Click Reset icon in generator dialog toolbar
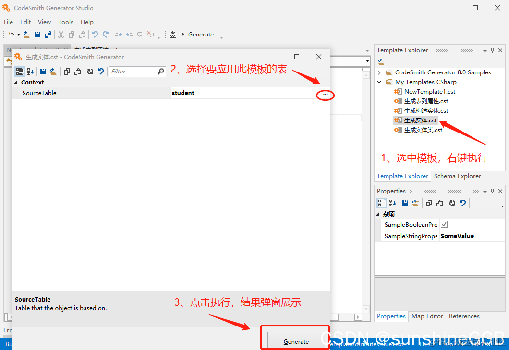This screenshot has width=509, height=350. [101, 72]
